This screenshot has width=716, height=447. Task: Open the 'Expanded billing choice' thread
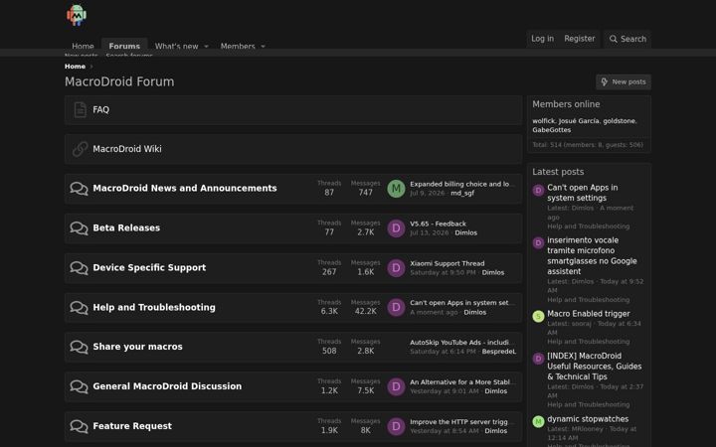click(x=462, y=185)
